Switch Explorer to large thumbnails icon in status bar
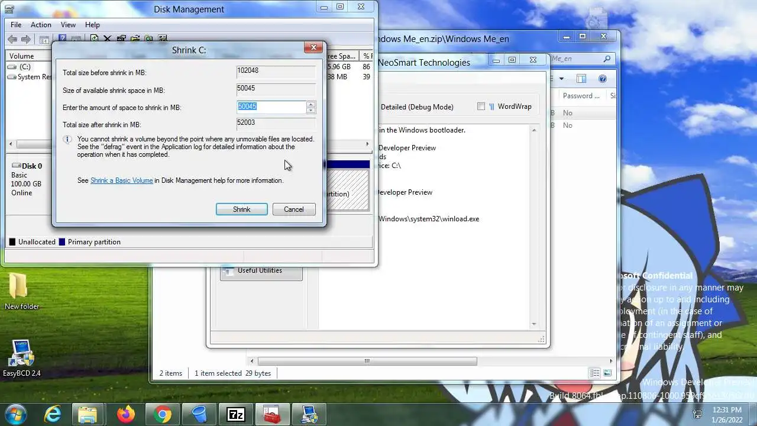Screen dimensions: 757x426 coord(607,373)
